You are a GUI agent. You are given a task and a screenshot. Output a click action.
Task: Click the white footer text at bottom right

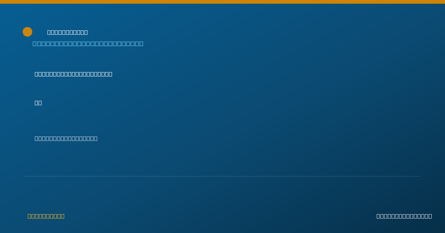[404, 216]
